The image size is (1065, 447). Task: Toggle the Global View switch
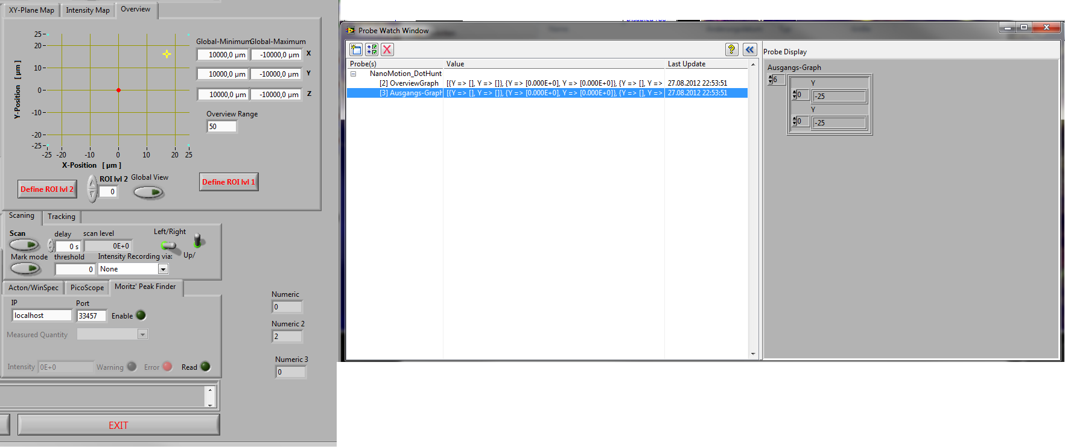(x=148, y=192)
